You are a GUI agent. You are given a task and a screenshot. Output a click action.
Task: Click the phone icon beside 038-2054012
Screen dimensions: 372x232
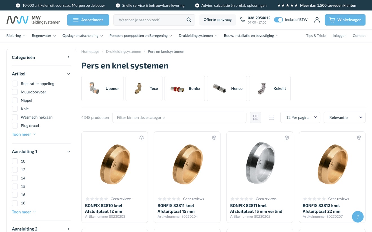pyautogui.click(x=242, y=20)
